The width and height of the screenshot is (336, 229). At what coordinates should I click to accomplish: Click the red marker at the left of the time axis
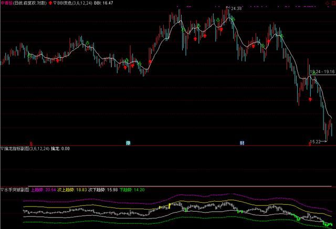tap(31, 143)
